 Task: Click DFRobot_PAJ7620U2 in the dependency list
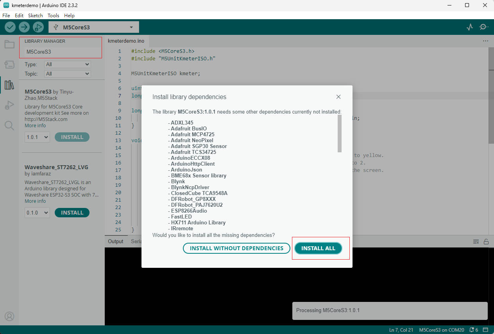(197, 205)
